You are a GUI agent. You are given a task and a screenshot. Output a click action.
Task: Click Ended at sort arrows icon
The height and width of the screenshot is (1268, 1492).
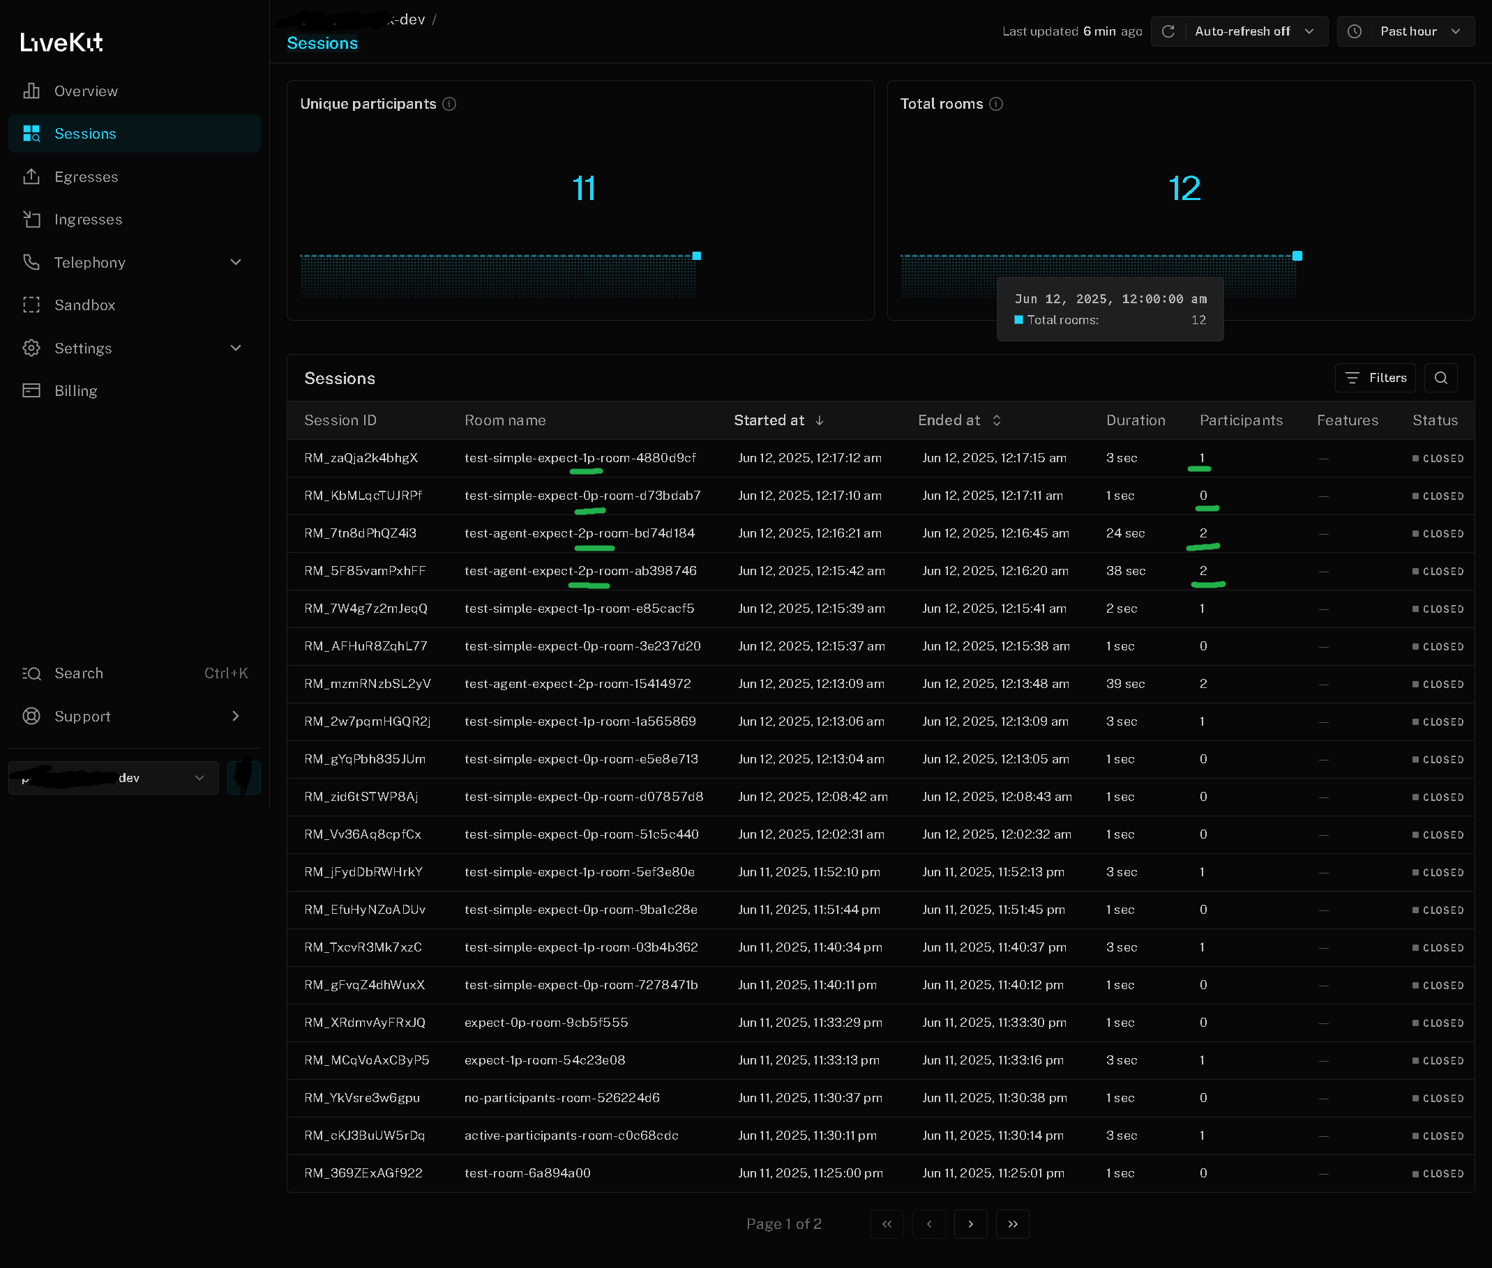click(x=996, y=420)
